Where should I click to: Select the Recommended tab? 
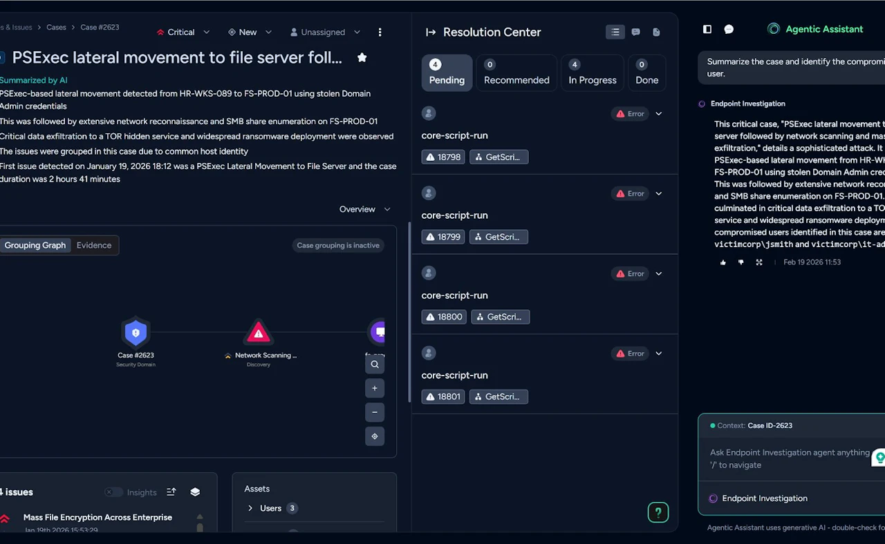[516, 73]
